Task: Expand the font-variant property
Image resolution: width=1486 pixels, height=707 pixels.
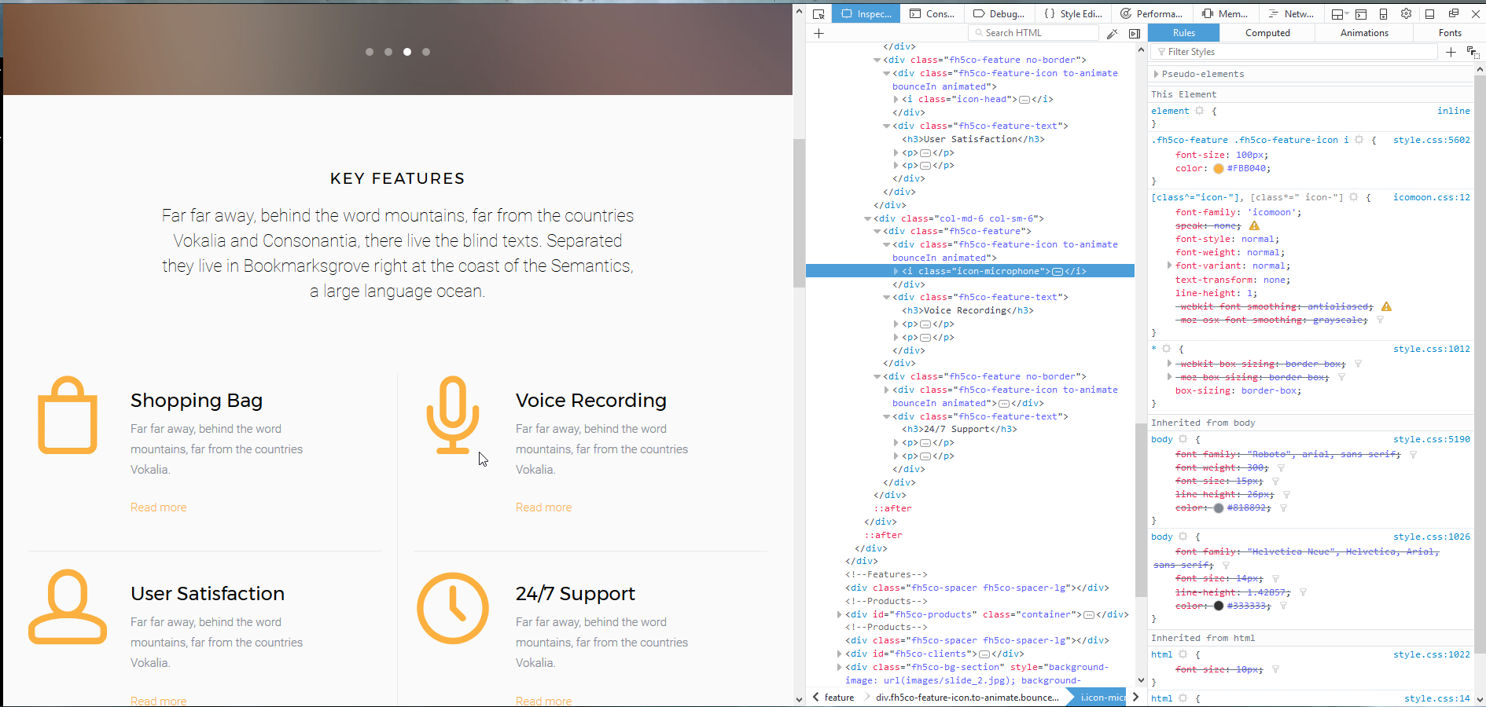Action: 1169,266
